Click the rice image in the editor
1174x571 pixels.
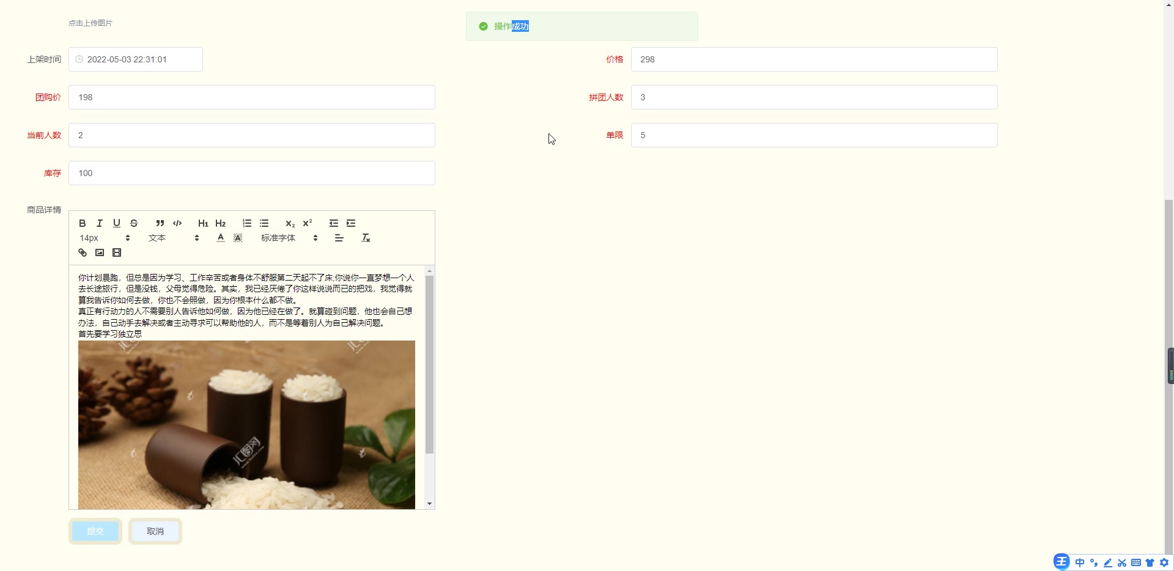(x=246, y=425)
